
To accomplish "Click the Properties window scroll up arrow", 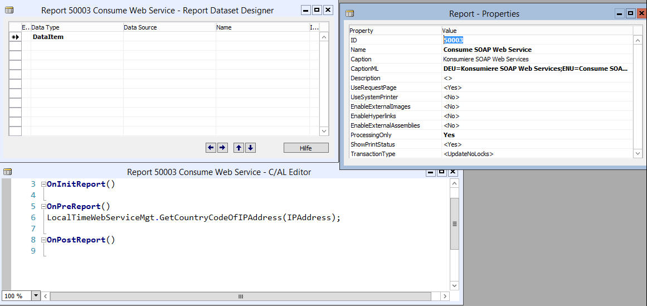I will (638, 41).
